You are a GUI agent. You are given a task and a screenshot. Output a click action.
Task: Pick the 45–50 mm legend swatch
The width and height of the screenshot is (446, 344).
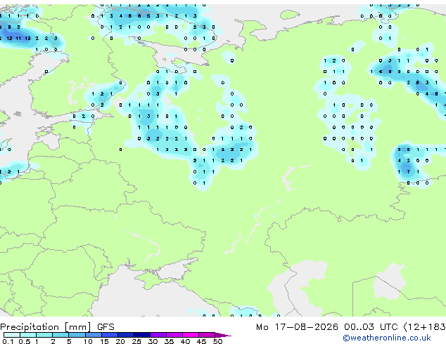207,335
